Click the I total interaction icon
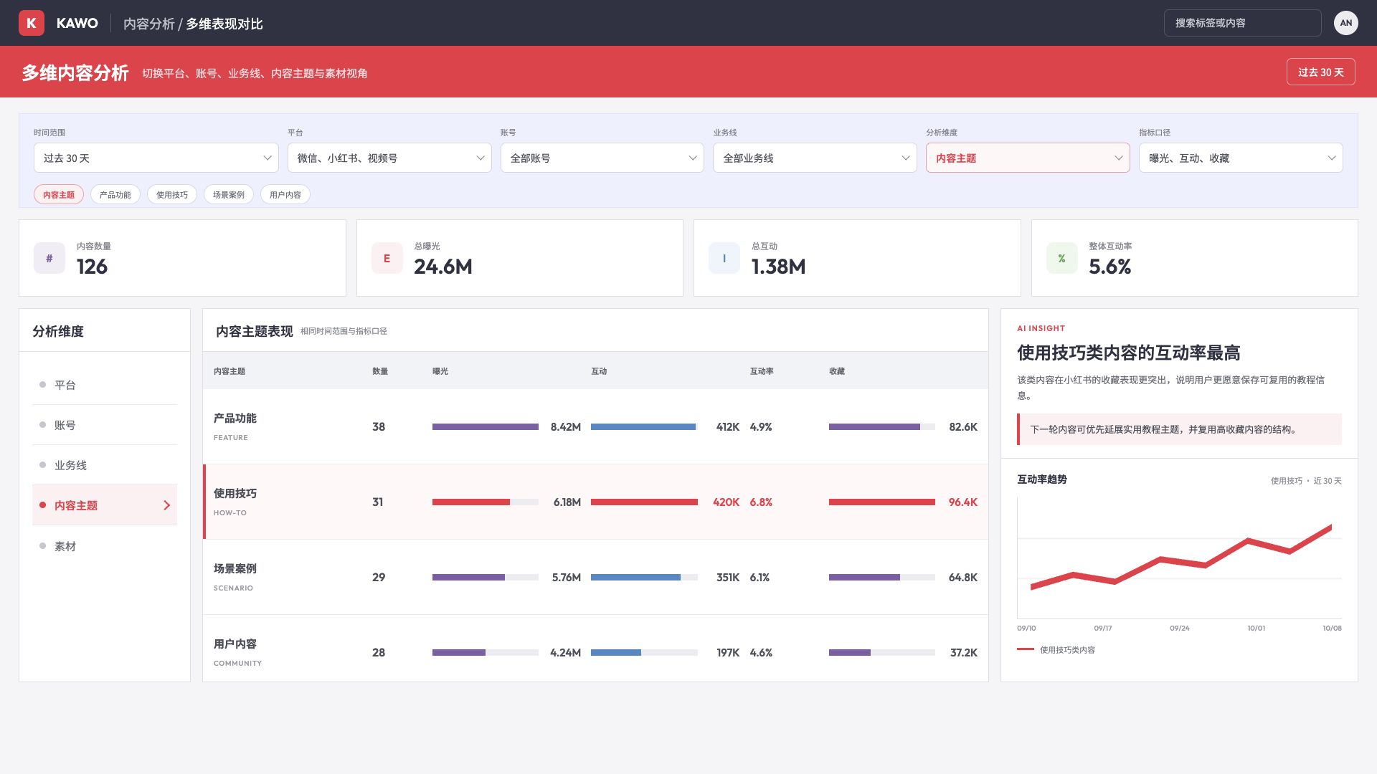Screen dimensions: 1377x774 (724, 258)
